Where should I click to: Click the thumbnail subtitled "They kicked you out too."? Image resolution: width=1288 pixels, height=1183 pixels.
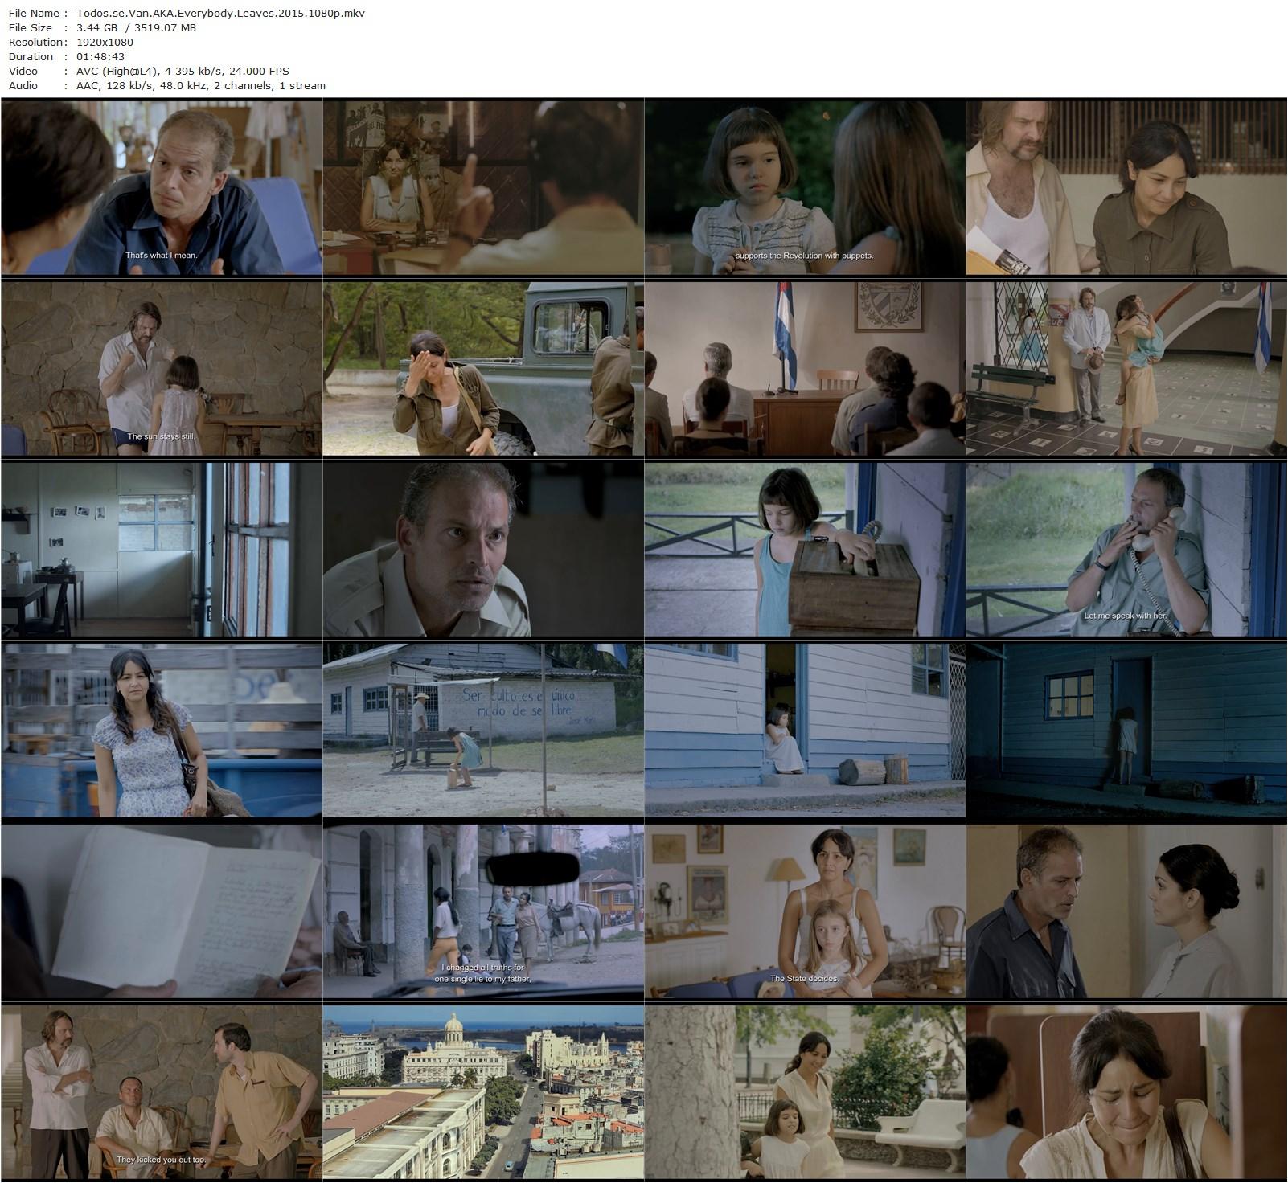[x=162, y=1092]
